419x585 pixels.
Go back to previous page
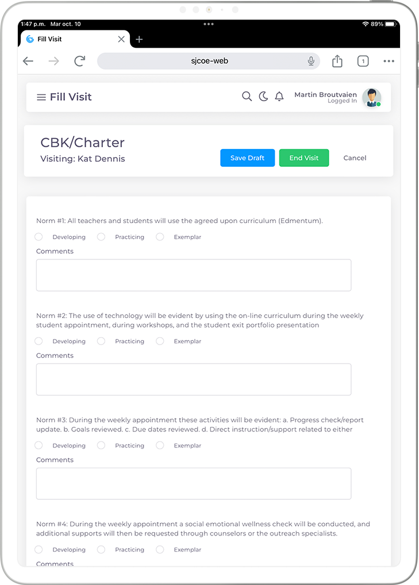point(28,61)
